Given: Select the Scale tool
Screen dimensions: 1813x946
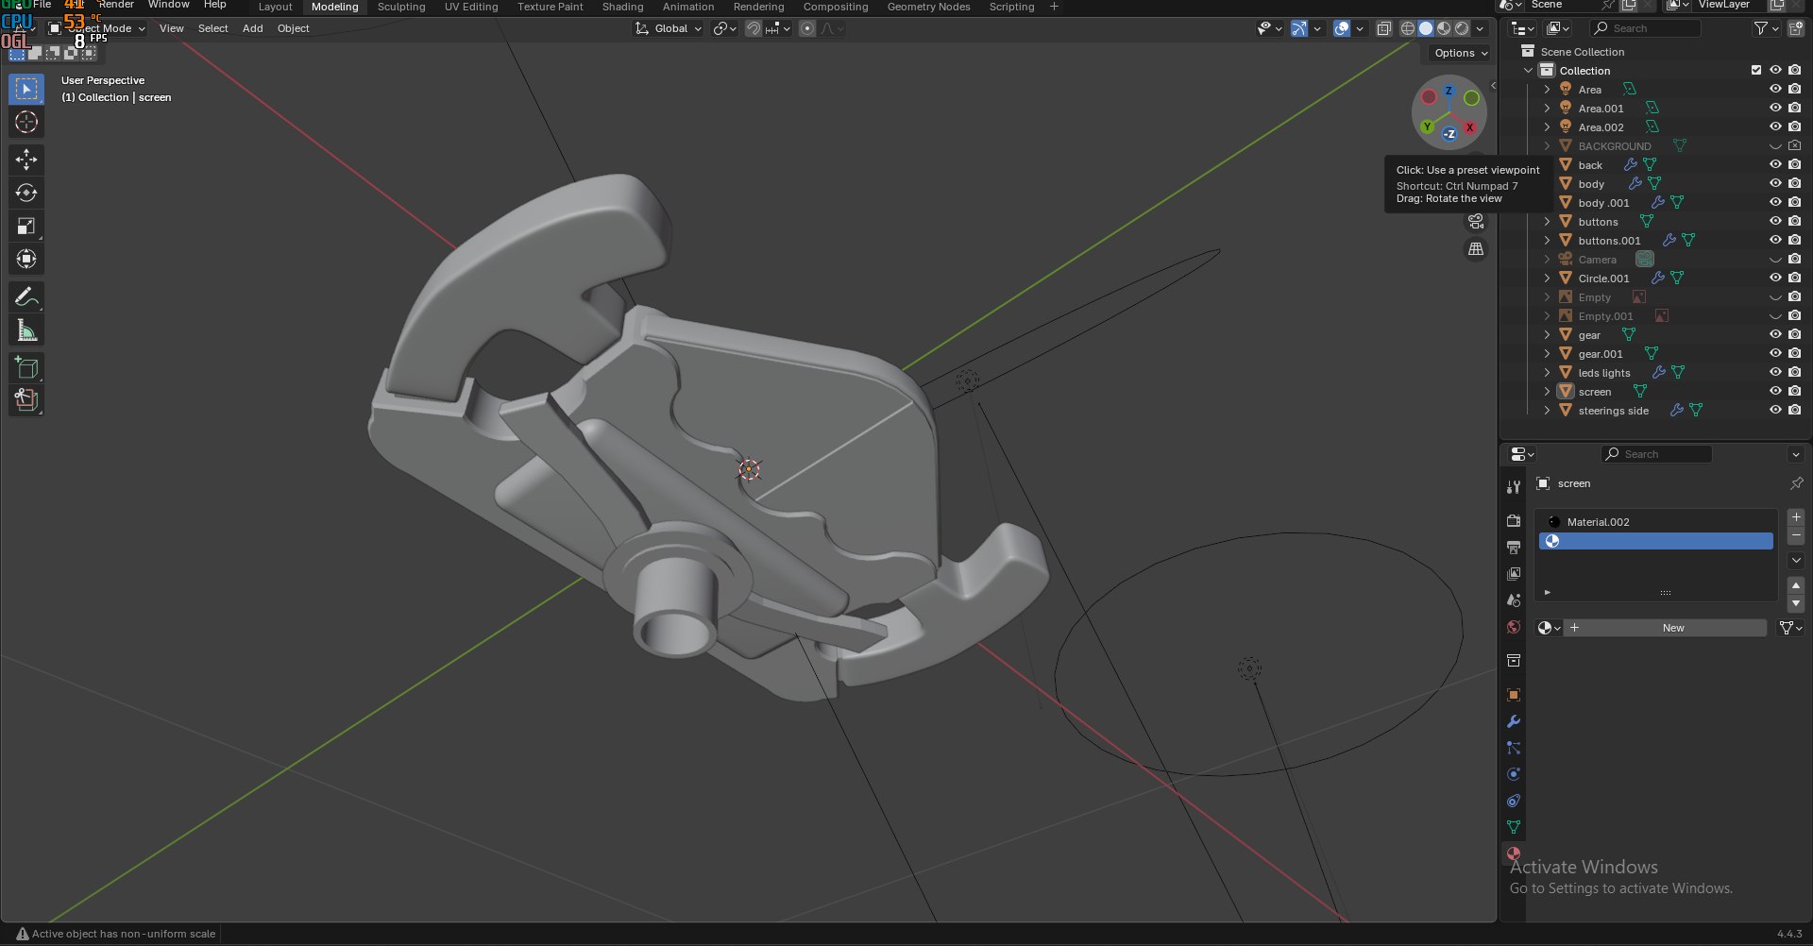Looking at the screenshot, I should (x=26, y=226).
